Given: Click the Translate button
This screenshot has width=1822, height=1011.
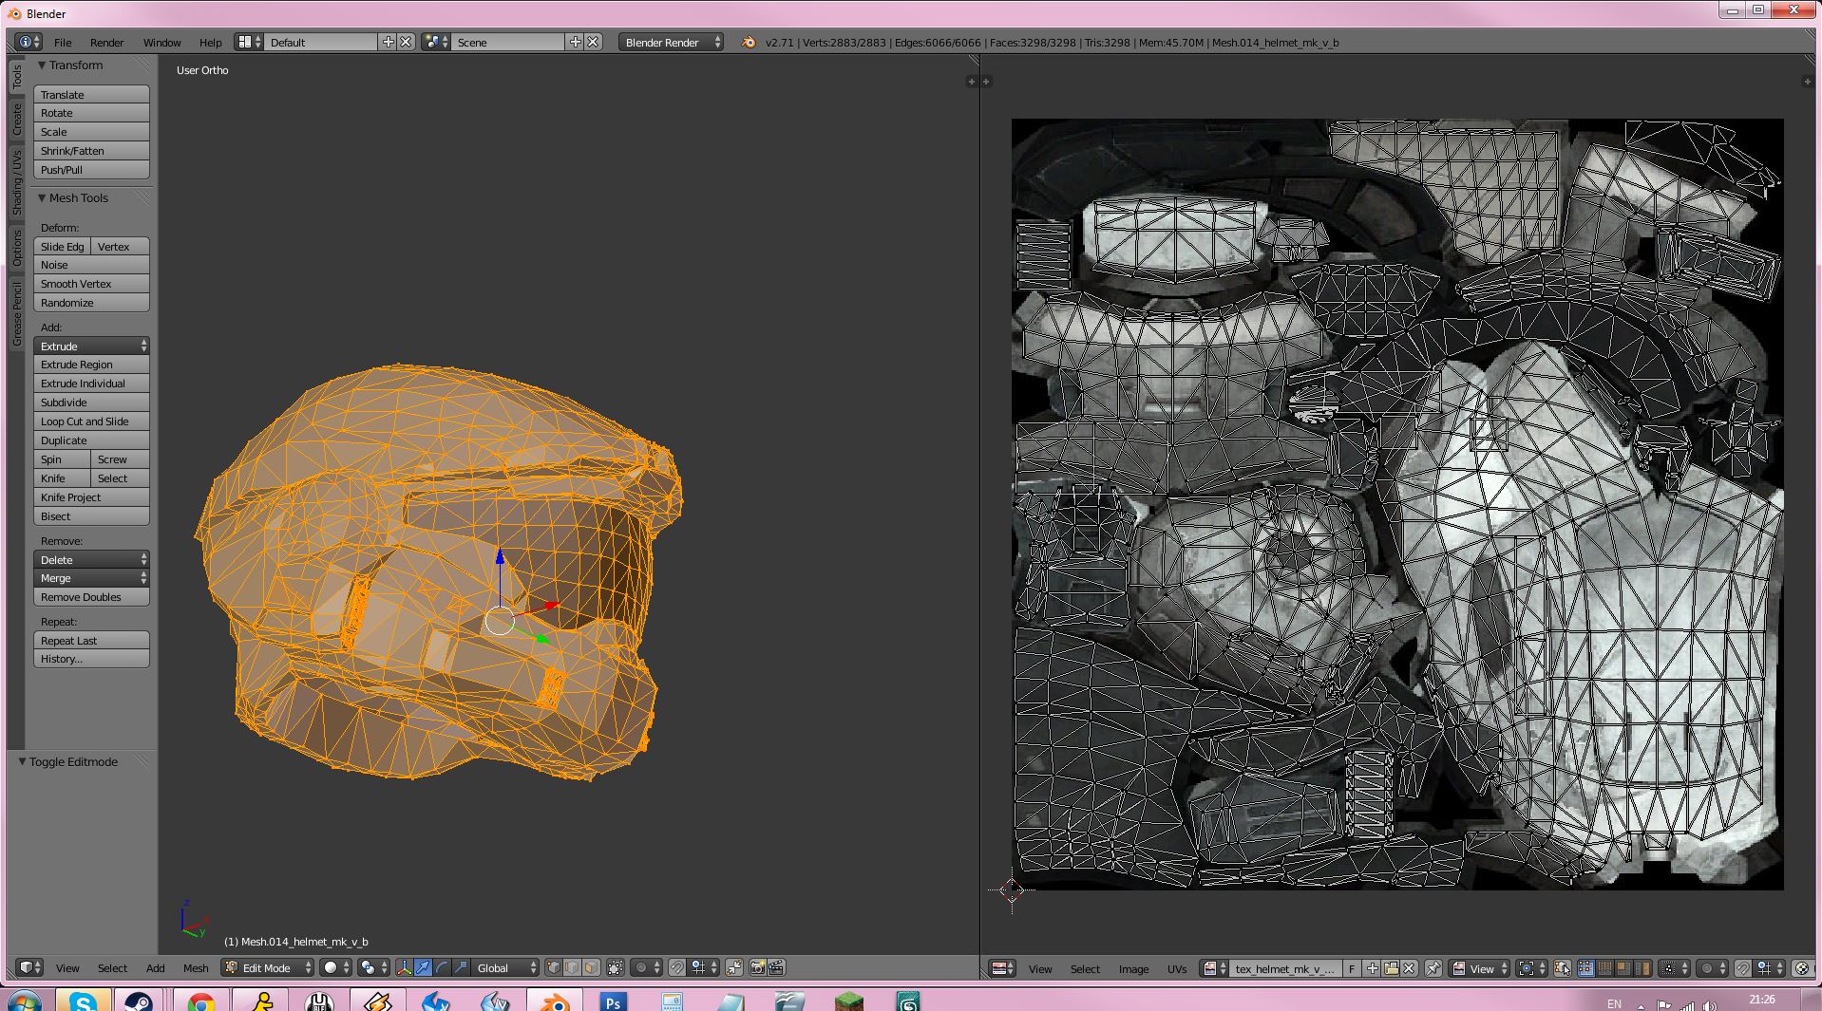Looking at the screenshot, I should tap(91, 94).
